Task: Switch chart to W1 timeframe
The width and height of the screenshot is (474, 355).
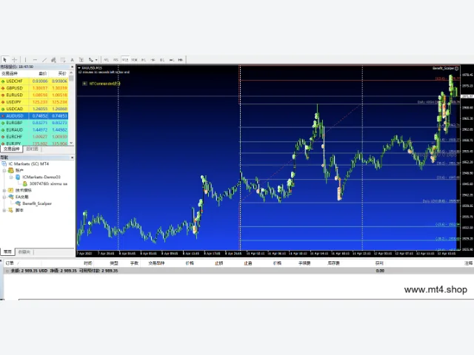Action: pyautogui.click(x=172, y=60)
